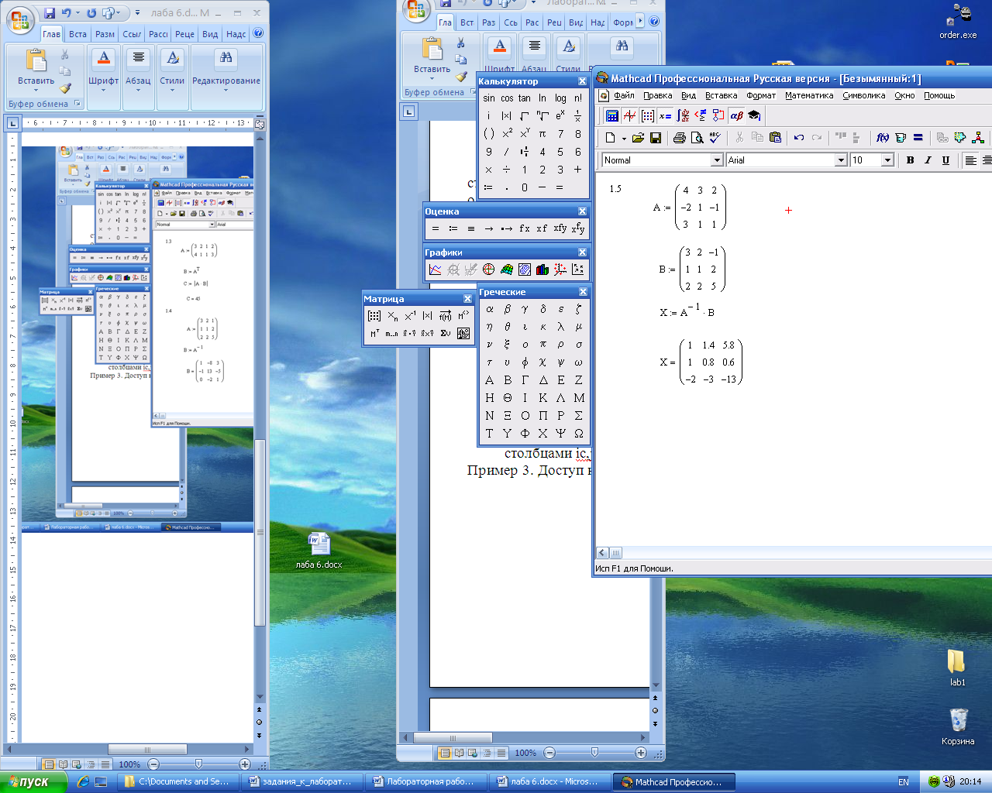The height and width of the screenshot is (793, 992).
Task: Open the Symbolic keyword palette (graduation cap)
Action: click(x=754, y=115)
